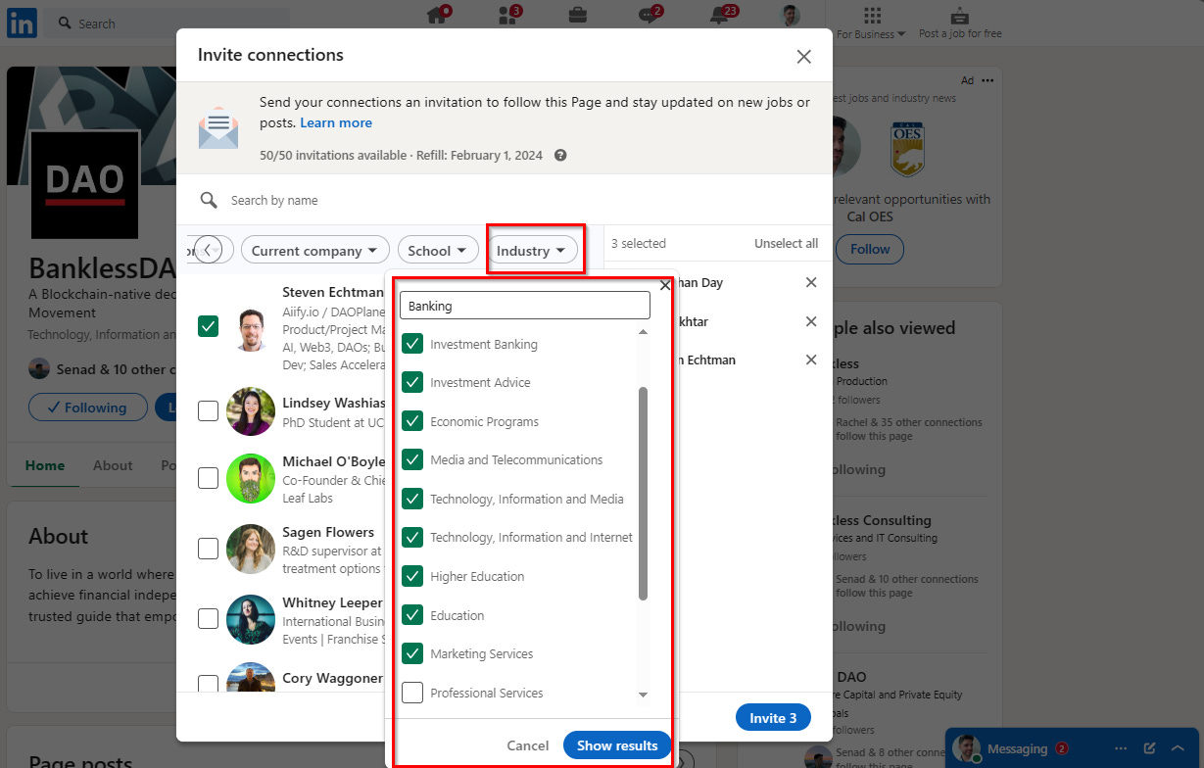The height and width of the screenshot is (768, 1204).
Task: Open Steven Echtman's profile photo
Action: click(x=251, y=329)
